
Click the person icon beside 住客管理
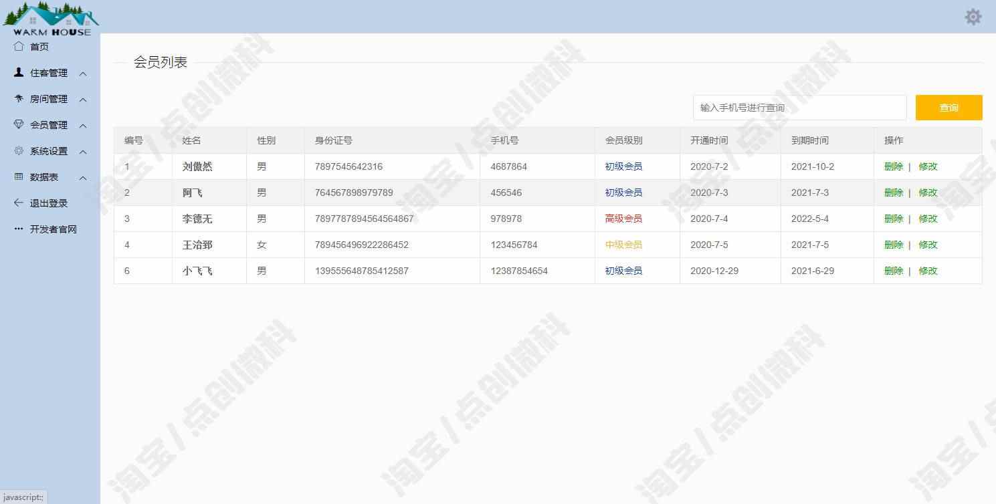click(x=19, y=72)
